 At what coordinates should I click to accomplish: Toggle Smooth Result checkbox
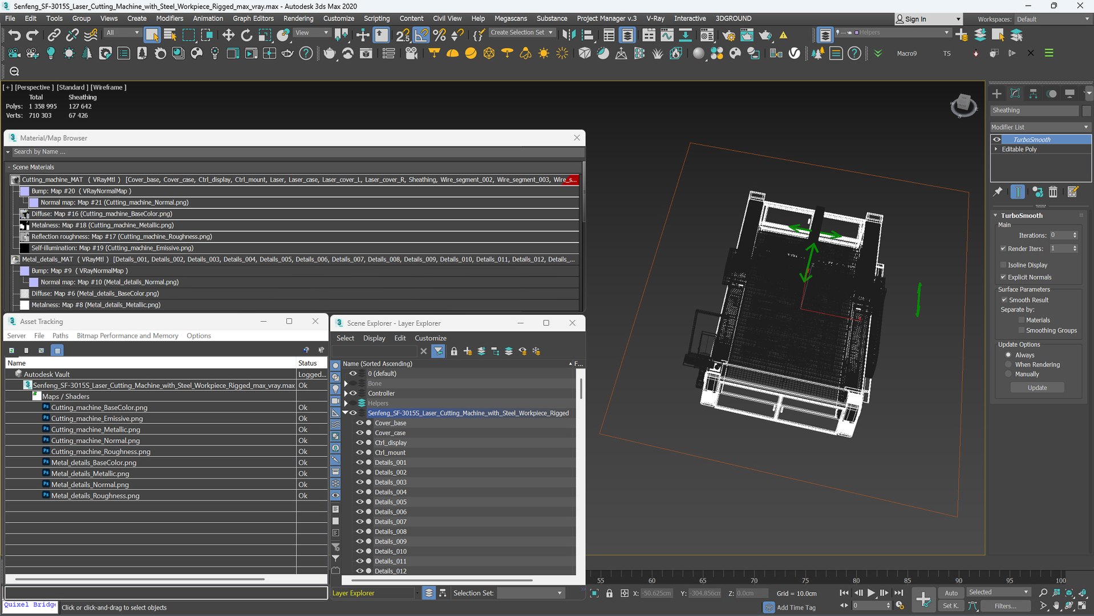pyautogui.click(x=1004, y=300)
